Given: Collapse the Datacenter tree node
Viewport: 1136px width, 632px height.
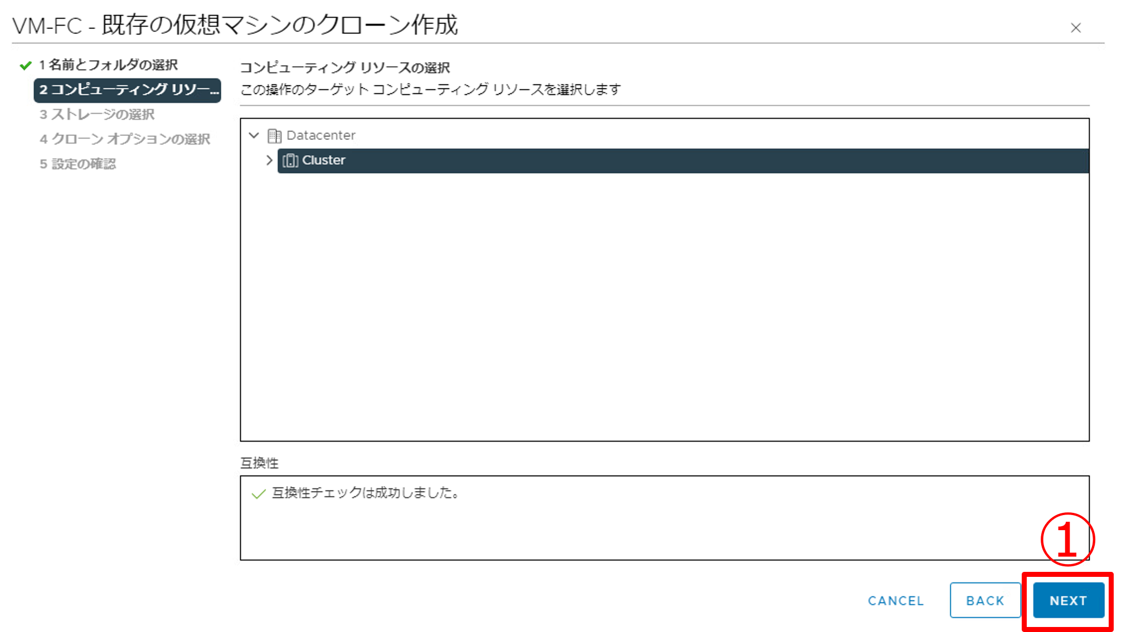Looking at the screenshot, I should click(254, 135).
